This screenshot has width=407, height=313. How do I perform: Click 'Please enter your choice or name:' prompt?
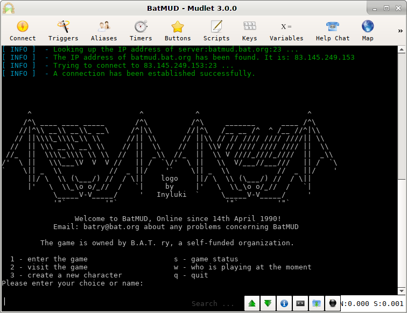pyautogui.click(x=73, y=283)
